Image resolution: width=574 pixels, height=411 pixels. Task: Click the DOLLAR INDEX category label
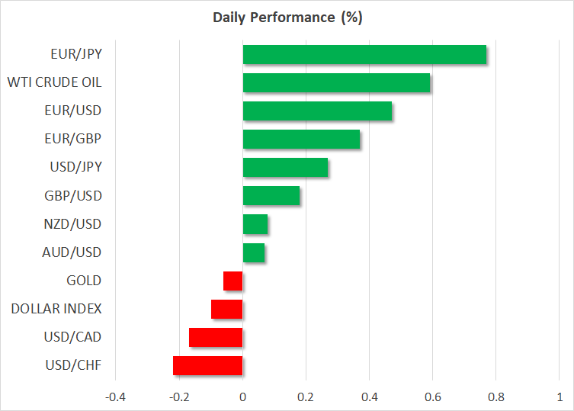56,309
